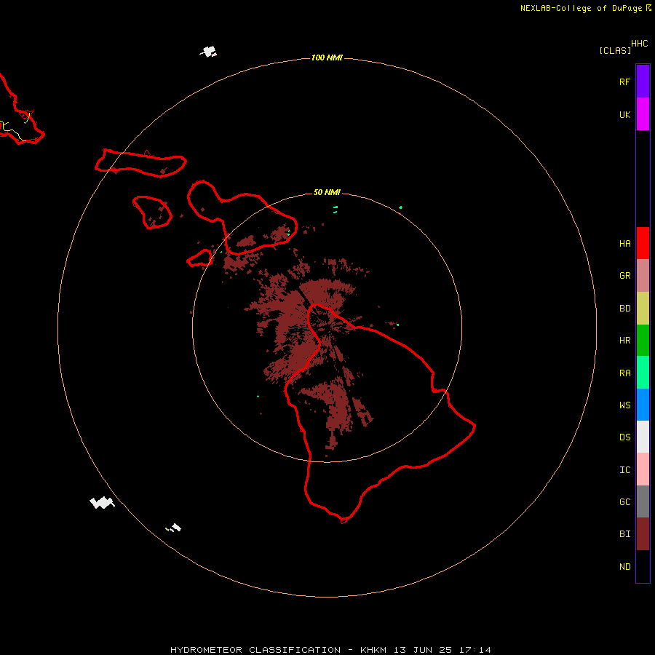Screen dimensions: 655x655
Task: Click the HR legend label
Action: 624,341
